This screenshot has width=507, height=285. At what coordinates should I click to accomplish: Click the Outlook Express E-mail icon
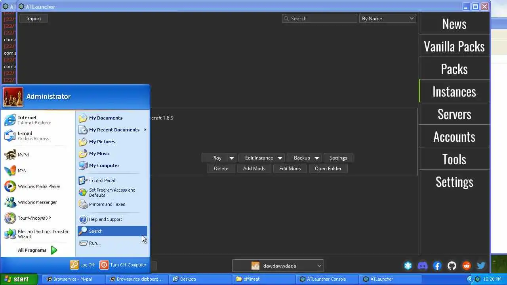tap(10, 136)
